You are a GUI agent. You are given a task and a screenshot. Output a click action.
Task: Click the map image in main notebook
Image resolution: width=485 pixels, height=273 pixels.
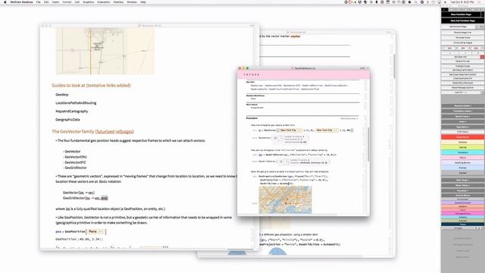point(105,51)
